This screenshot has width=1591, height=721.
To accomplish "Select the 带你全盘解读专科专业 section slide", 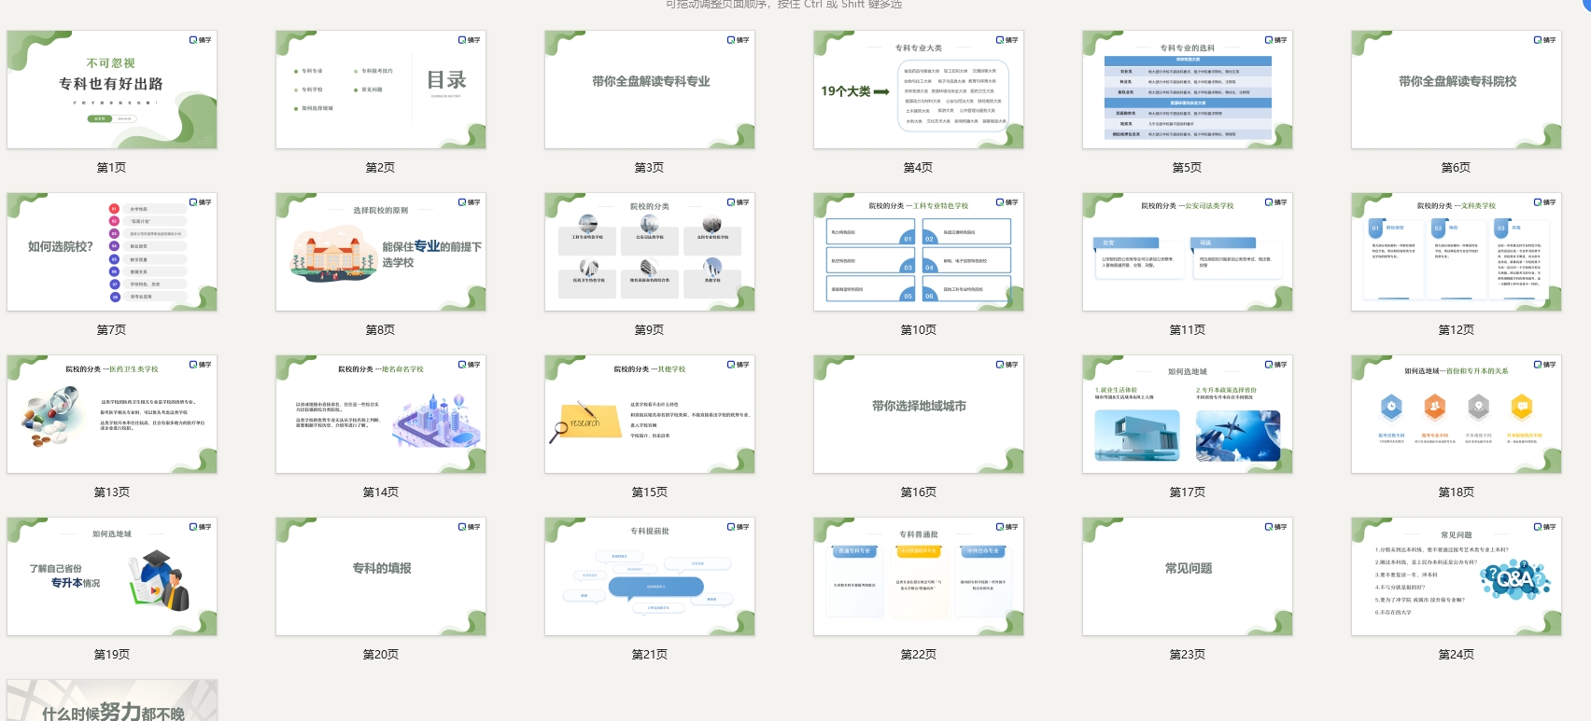I will point(650,90).
